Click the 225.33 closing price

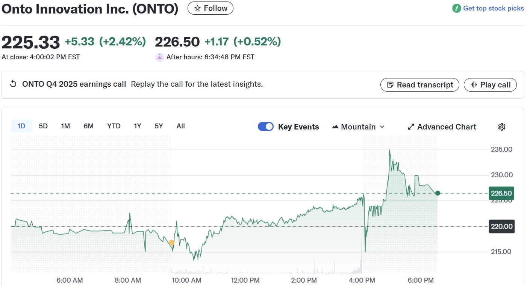pos(31,42)
